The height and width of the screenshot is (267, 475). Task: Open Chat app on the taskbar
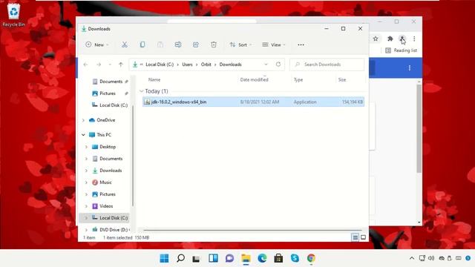click(x=229, y=258)
